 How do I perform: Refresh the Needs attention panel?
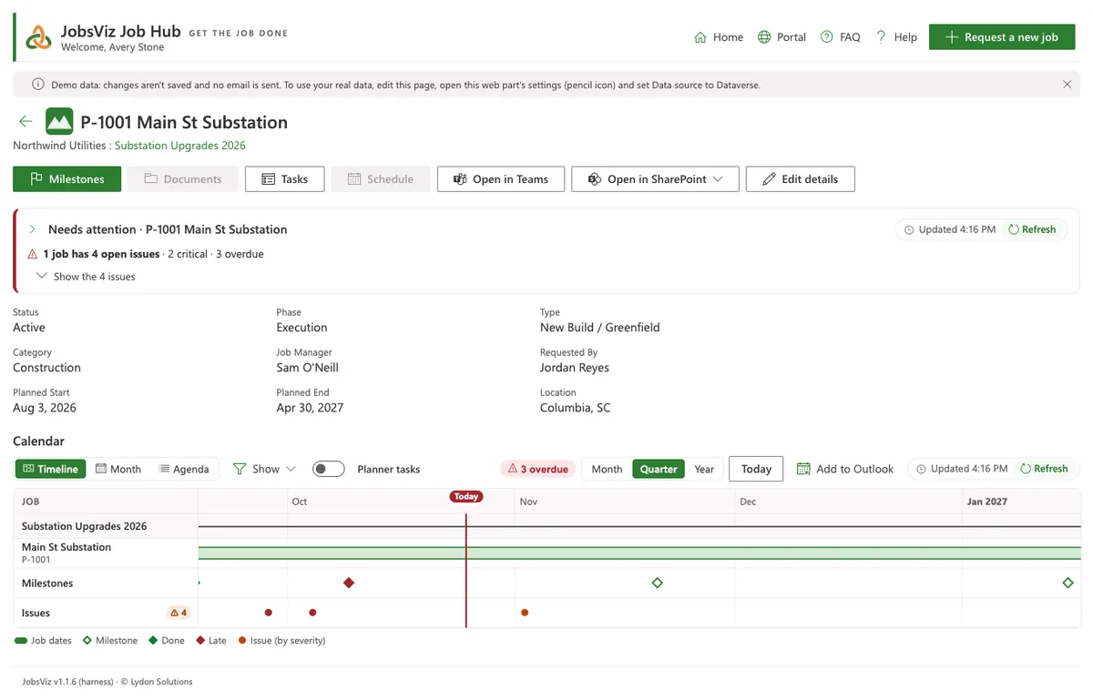[x=1032, y=229]
